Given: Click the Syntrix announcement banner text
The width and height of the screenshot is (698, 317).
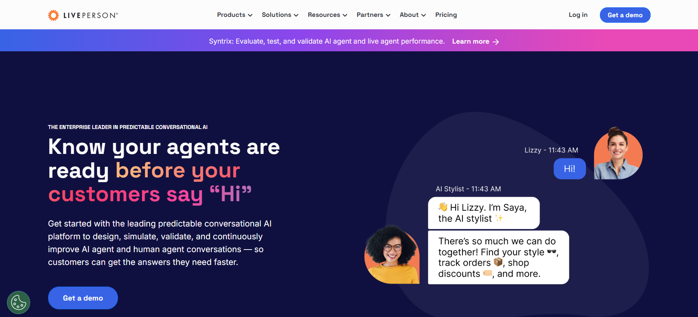Looking at the screenshot, I should 327,41.
